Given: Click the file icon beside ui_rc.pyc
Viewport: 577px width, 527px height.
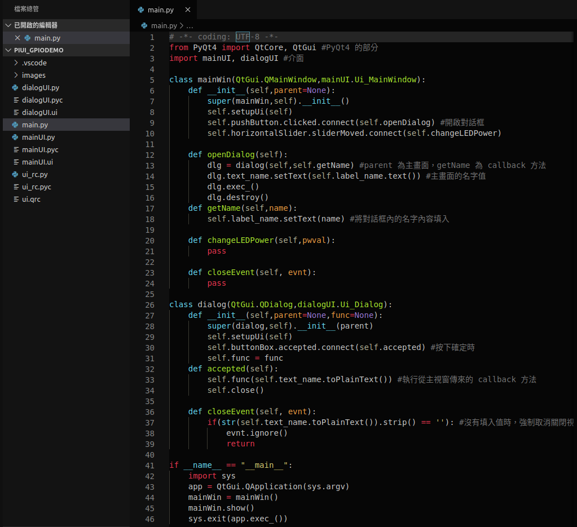Looking at the screenshot, I should [x=16, y=187].
